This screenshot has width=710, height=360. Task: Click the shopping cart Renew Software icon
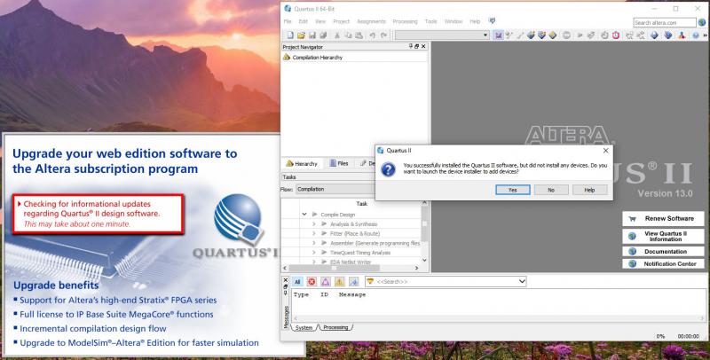coord(632,219)
